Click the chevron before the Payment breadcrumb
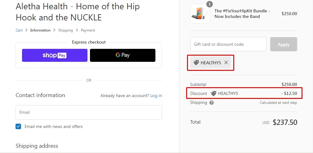This screenshot has height=153, width=313. pos(77,30)
